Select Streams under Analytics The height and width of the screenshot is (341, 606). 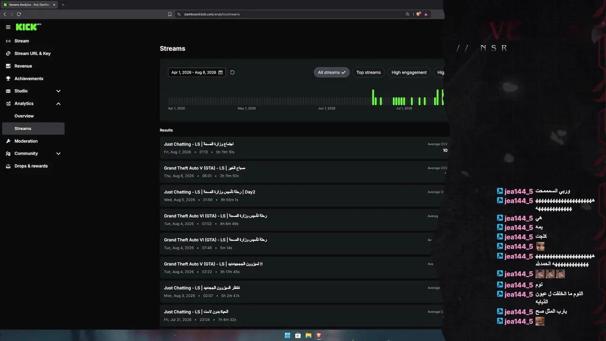pos(33,128)
